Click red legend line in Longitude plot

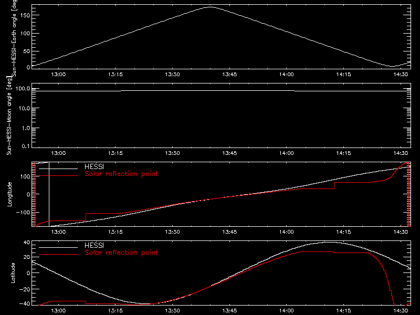[x=58, y=176]
